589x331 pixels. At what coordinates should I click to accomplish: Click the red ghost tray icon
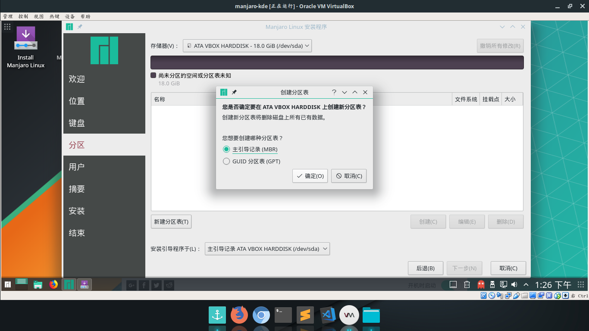tap(481, 284)
